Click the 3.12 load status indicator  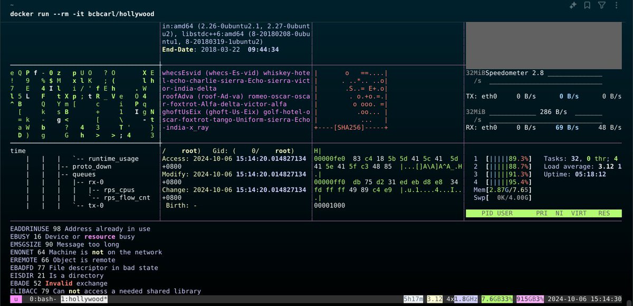[436, 299]
